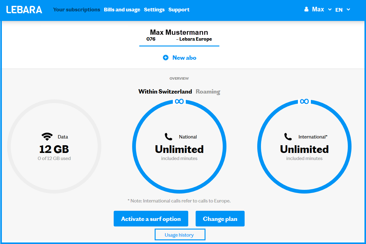This screenshot has width=366, height=244.
Task: Open Your subscriptions menu item
Action: pos(77,10)
